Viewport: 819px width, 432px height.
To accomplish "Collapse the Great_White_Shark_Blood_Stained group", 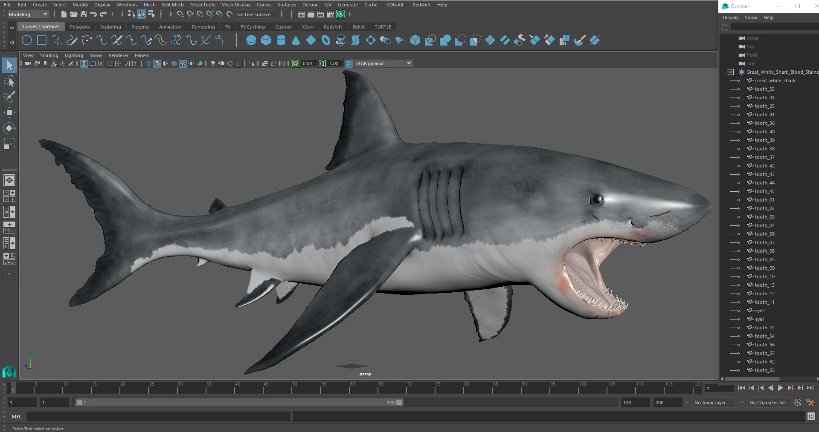I will click(x=731, y=72).
